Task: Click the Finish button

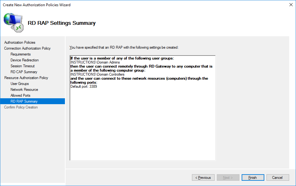Action: (x=253, y=178)
